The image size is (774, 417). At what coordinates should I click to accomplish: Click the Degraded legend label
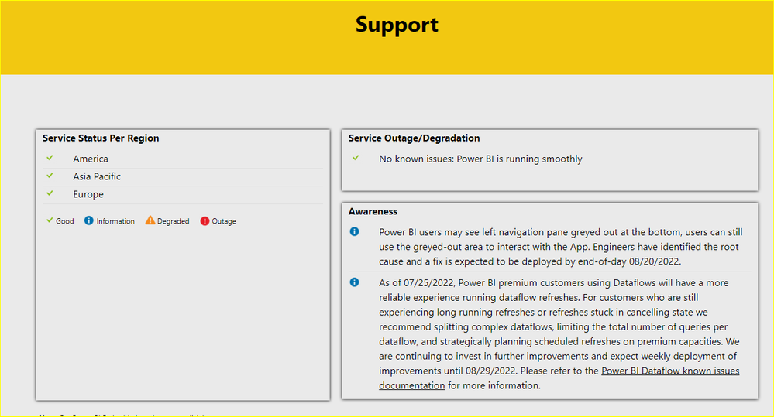coord(174,221)
